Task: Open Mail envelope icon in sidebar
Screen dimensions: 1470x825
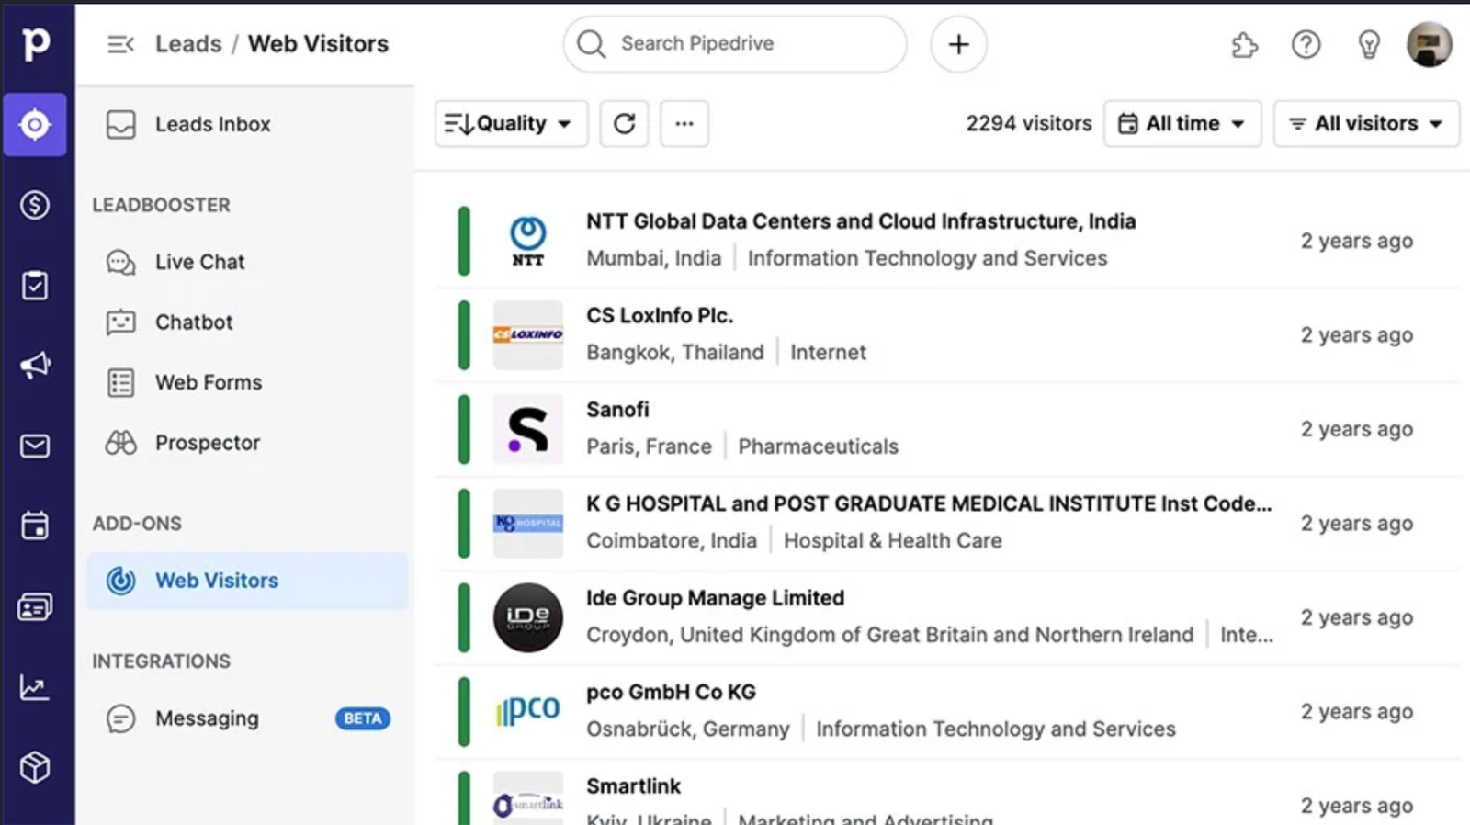Action: pos(35,446)
